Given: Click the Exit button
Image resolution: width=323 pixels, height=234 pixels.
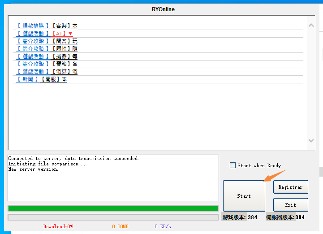Looking at the screenshot, I should click(x=291, y=205).
